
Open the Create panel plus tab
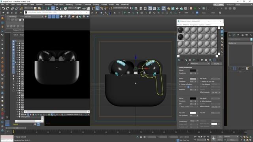[x=230, y=35]
